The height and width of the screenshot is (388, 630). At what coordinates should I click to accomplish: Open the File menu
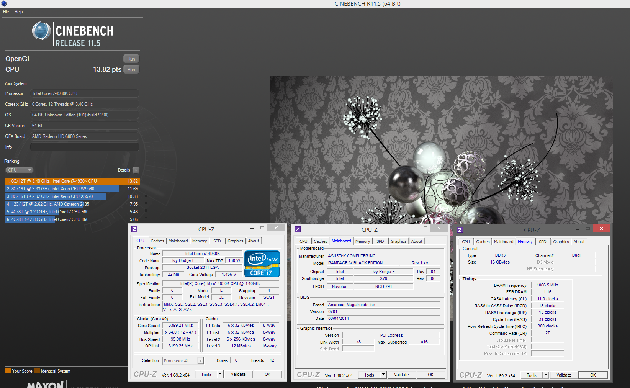(x=6, y=12)
